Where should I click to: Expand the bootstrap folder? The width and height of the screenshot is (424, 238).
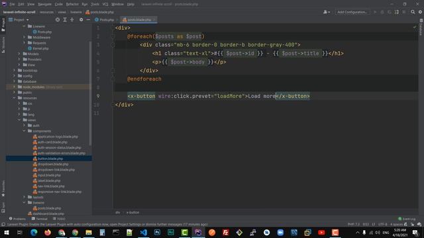point(15,70)
